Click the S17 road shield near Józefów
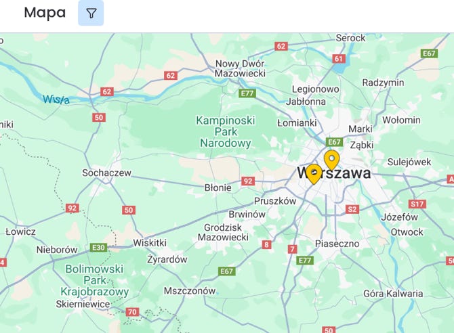The height and width of the screenshot is (333, 454). (x=417, y=204)
